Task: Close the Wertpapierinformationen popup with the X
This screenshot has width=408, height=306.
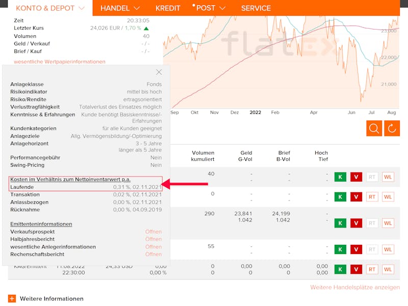Action: pyautogui.click(x=159, y=72)
